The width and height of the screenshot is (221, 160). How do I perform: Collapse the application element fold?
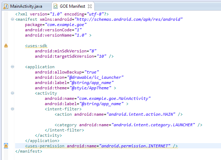tap(12, 66)
